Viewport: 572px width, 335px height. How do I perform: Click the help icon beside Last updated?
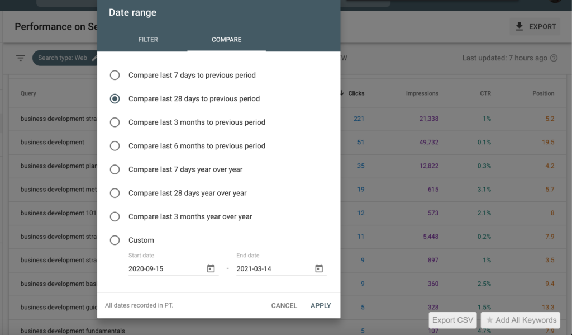point(554,58)
